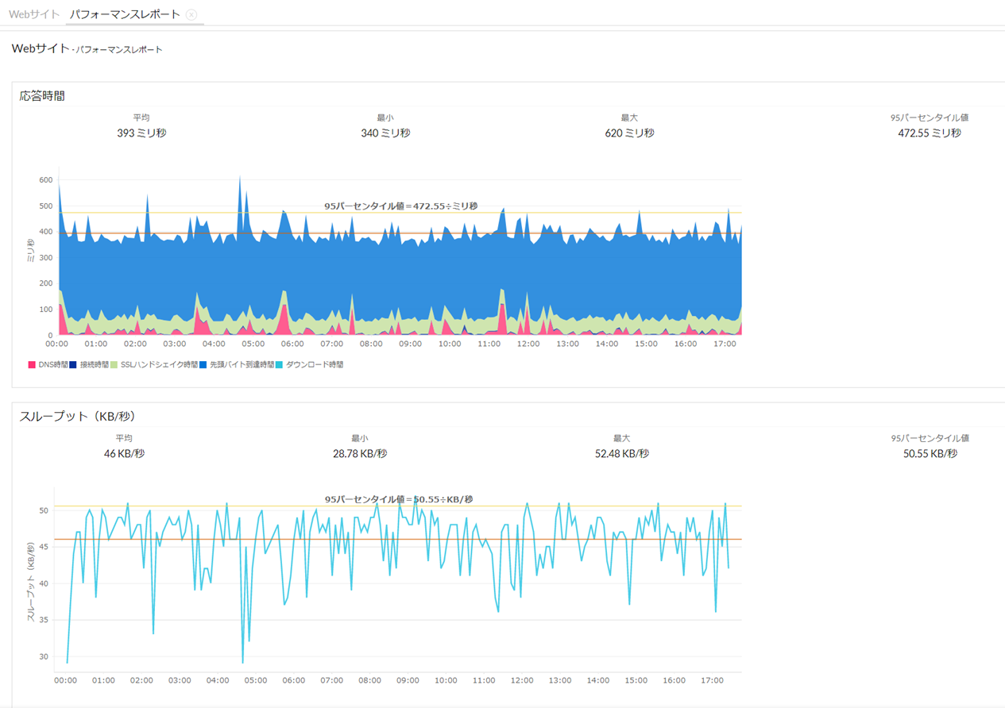The height and width of the screenshot is (708, 1005).
Task: Click the cyan ダウンロード時間 legend swatch
Action: (x=279, y=365)
